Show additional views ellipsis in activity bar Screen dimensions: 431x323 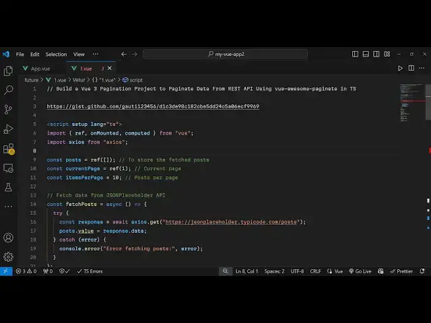point(8,207)
